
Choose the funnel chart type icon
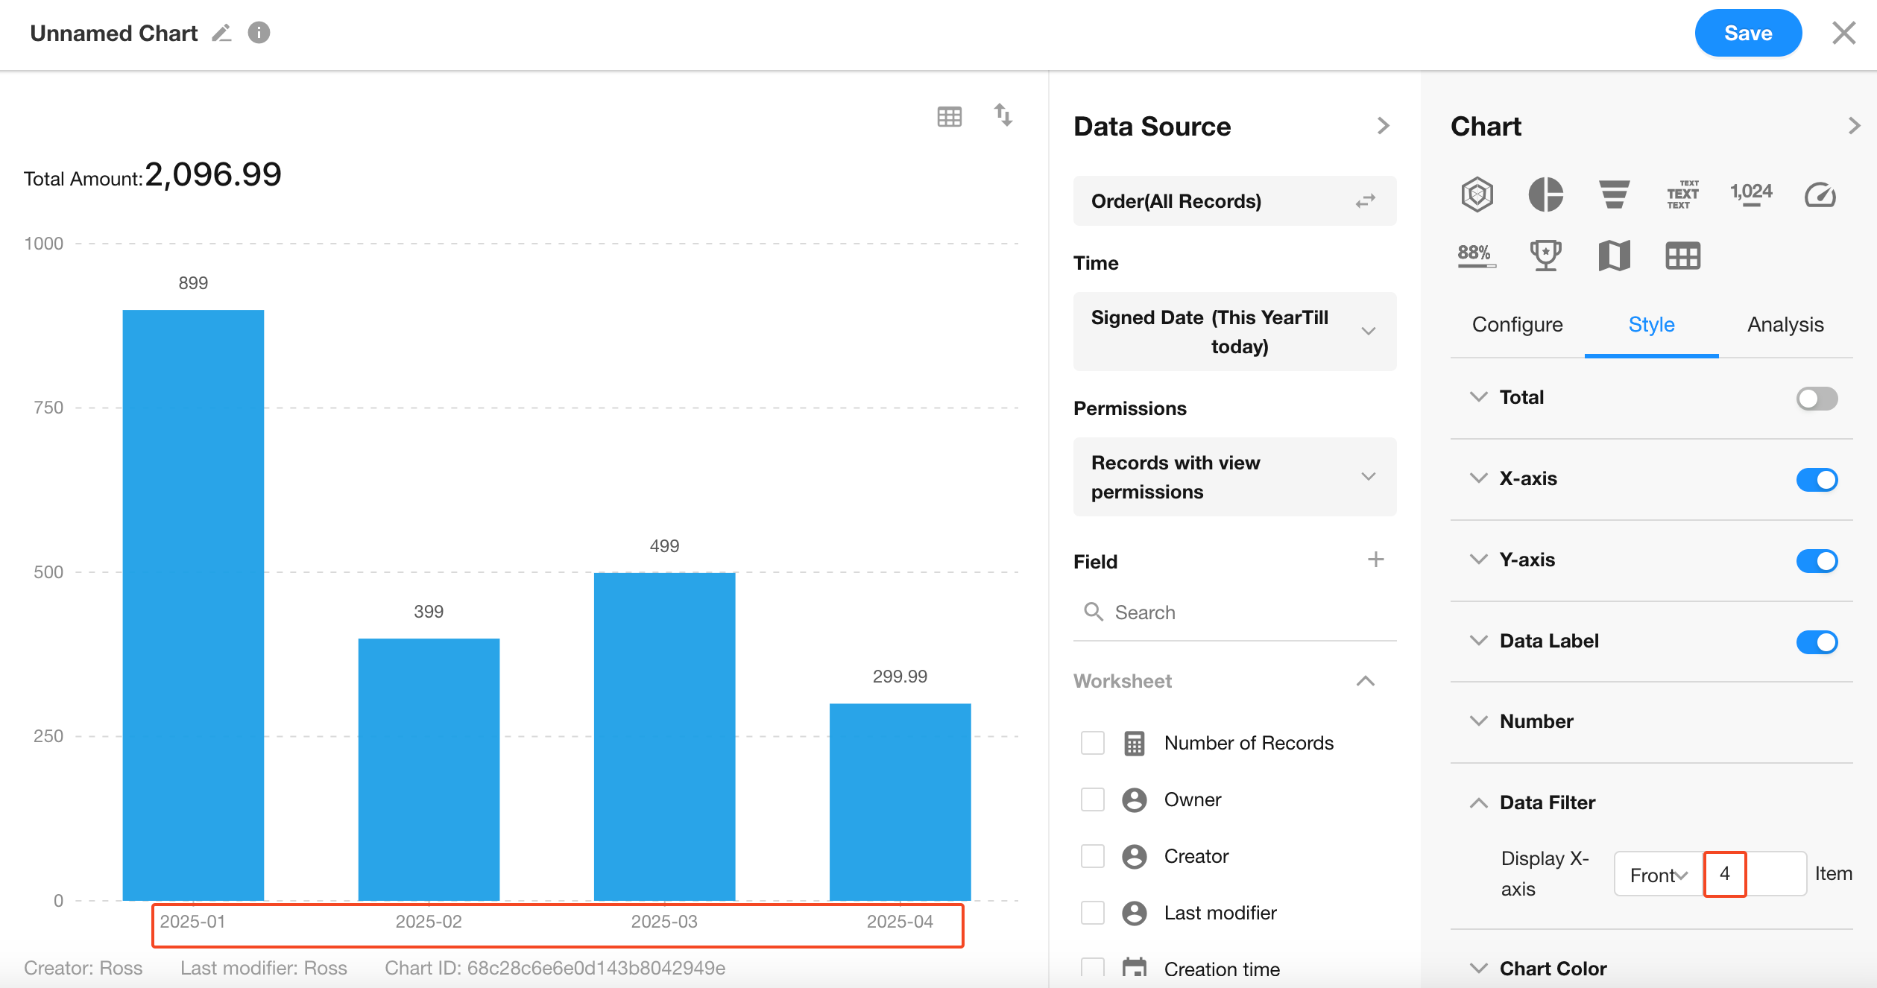point(1614,195)
